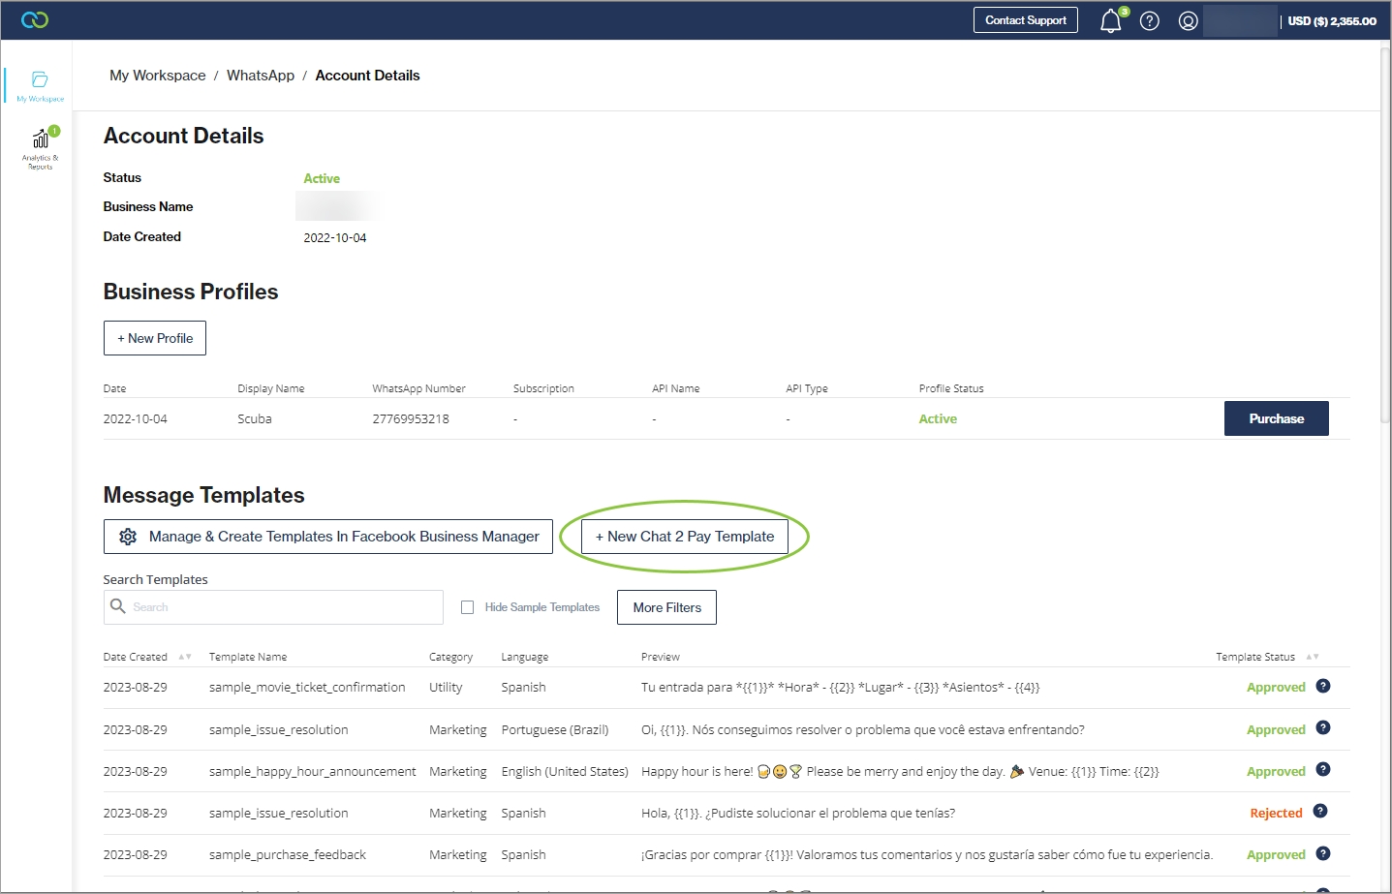This screenshot has height=894, width=1392.
Task: Sort templates by Template Status
Action: click(1312, 657)
